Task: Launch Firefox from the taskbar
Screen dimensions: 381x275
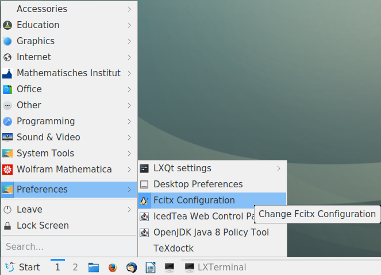Action: coord(112,267)
